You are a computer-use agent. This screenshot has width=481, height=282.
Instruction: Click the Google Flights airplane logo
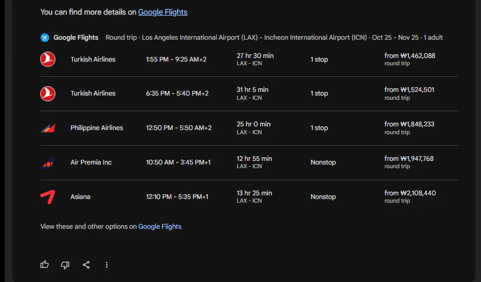[x=45, y=38]
